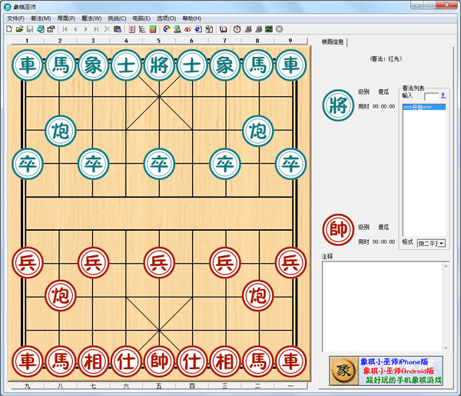Select the red 馬 on file 二
This screenshot has height=396, width=461.
[x=258, y=361]
